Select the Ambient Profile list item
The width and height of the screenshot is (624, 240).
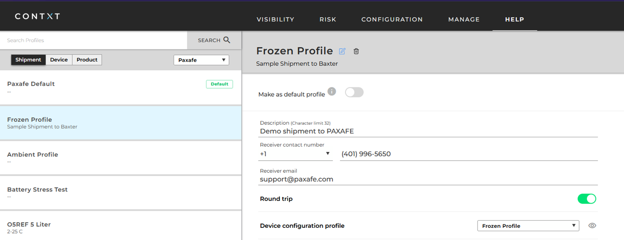coord(121,158)
